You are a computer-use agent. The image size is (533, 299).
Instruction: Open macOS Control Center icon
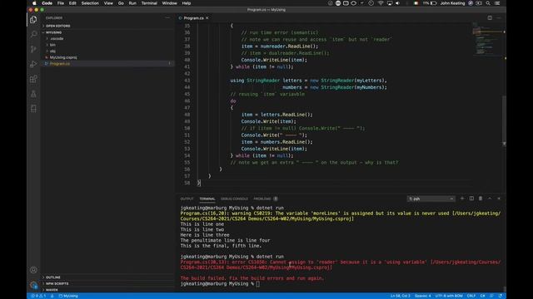(x=497, y=3)
